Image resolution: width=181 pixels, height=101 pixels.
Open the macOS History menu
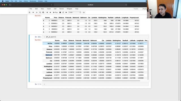(x=26, y=1)
